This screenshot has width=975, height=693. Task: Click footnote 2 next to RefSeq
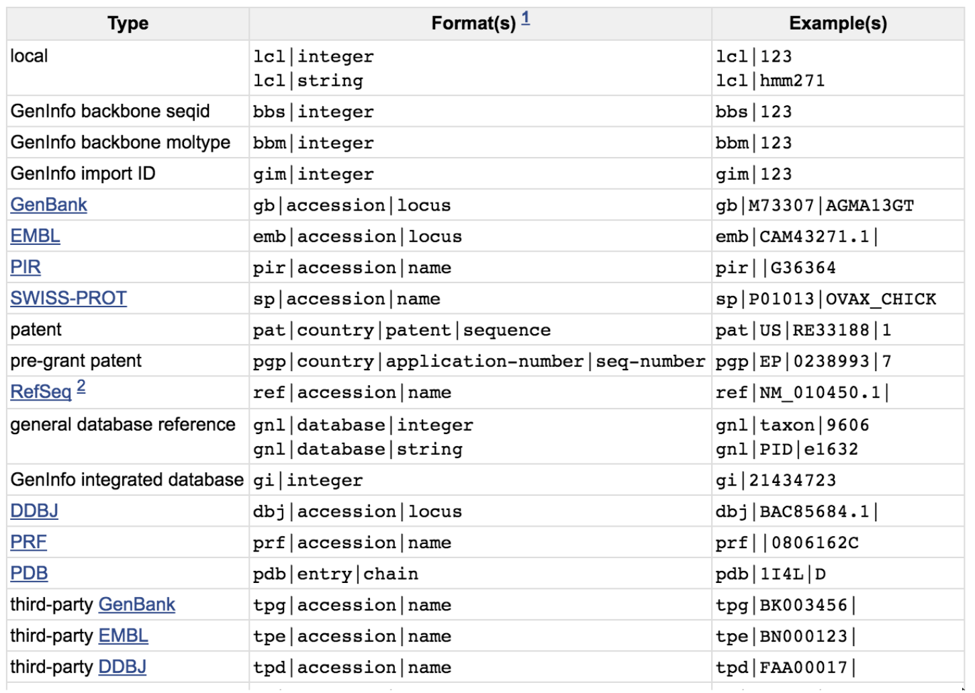click(81, 386)
